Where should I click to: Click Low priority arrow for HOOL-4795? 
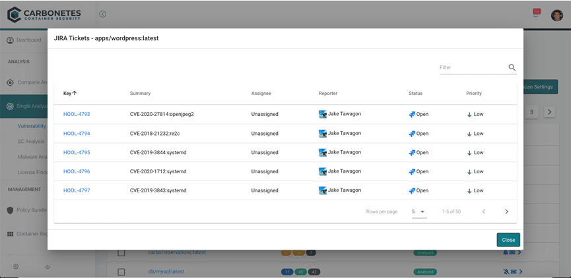469,153
